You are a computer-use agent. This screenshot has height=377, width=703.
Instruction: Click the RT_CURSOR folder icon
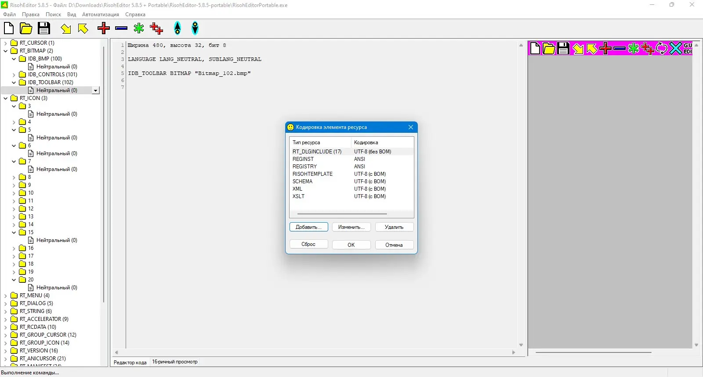14,43
